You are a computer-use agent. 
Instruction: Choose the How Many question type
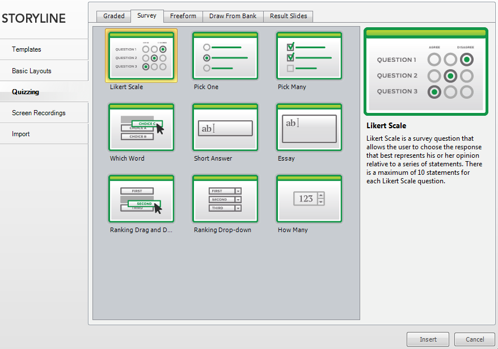tap(309, 198)
